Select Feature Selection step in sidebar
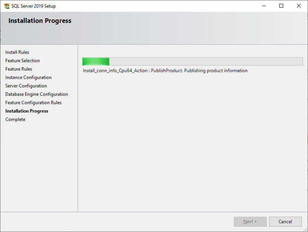The height and width of the screenshot is (232, 308). 23,61
